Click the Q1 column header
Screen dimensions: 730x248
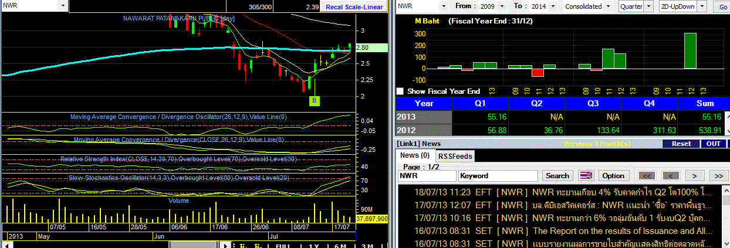click(x=480, y=103)
